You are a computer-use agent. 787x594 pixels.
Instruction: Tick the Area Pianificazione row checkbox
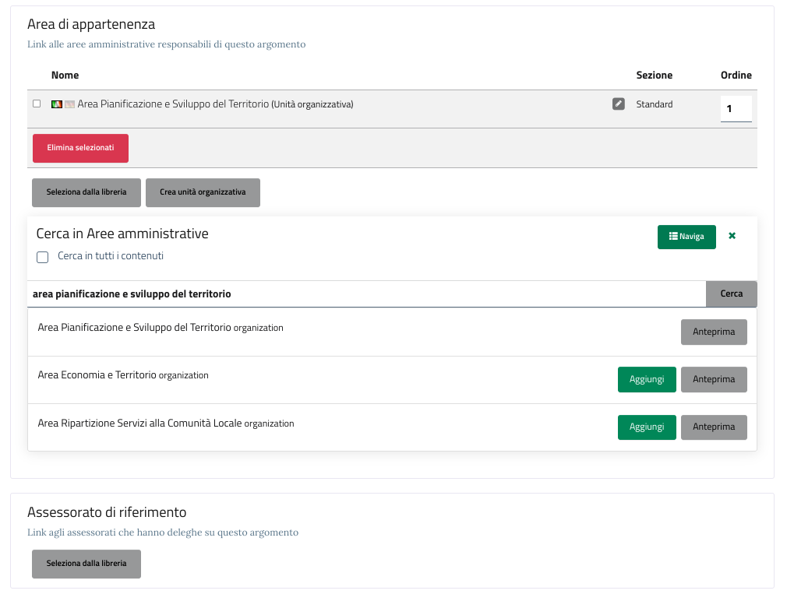(x=37, y=104)
